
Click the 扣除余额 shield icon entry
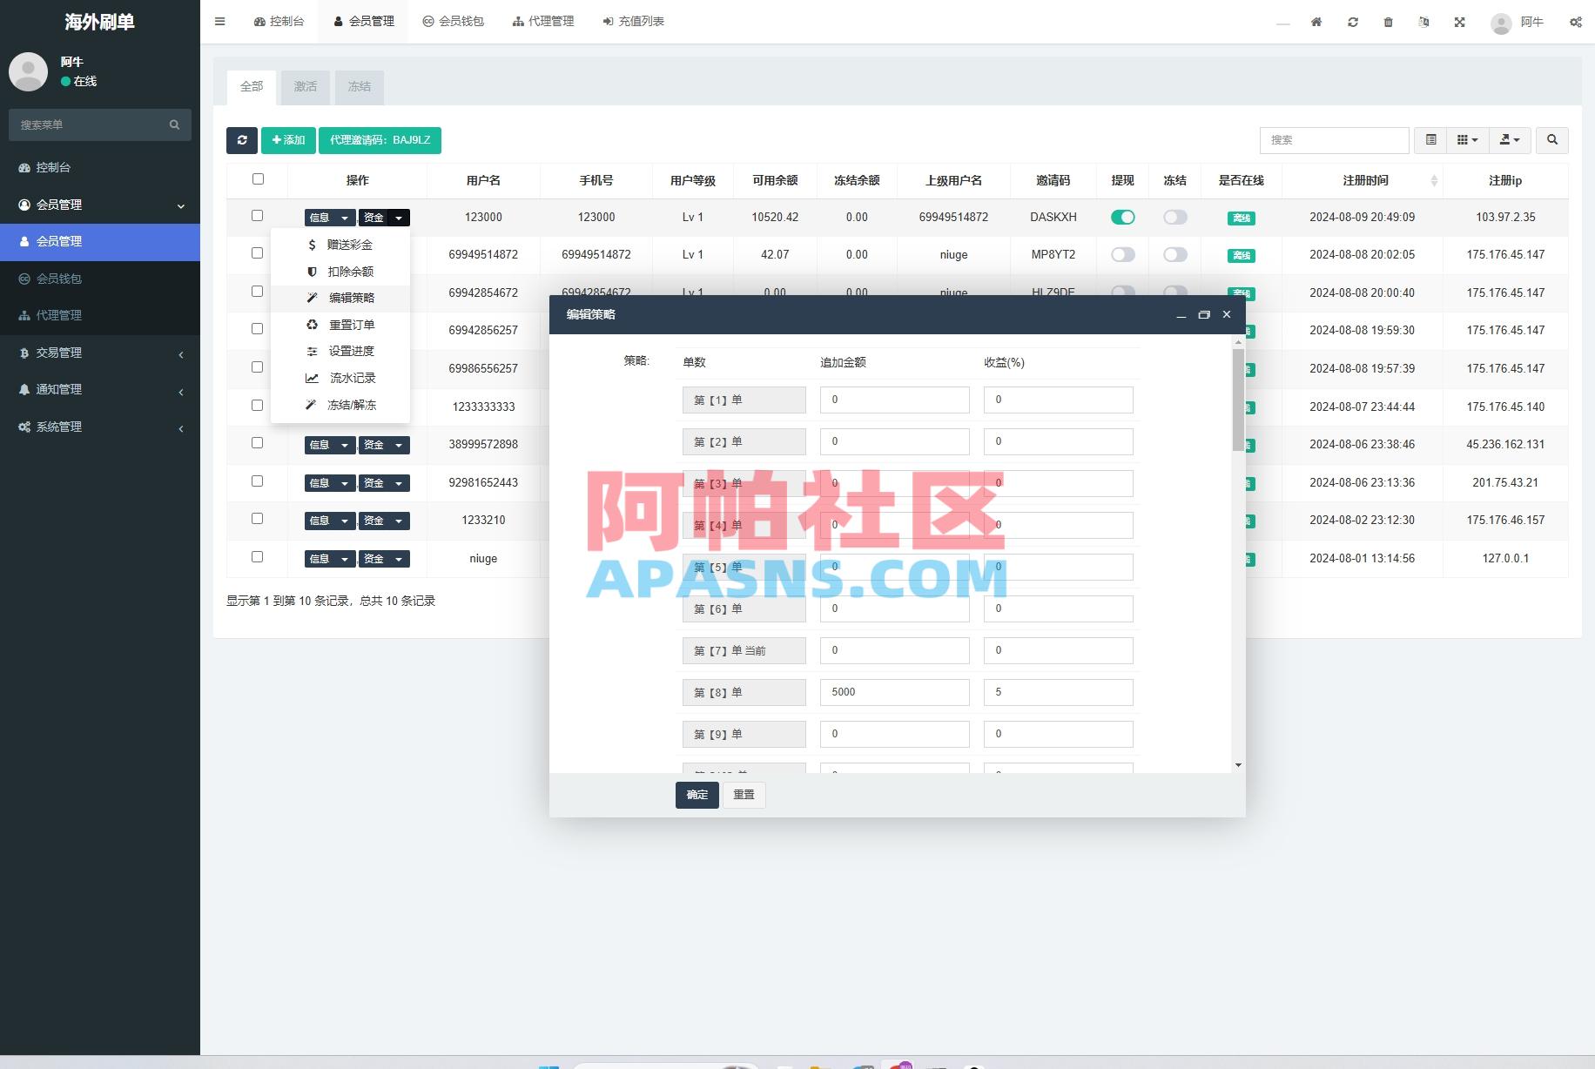[349, 271]
